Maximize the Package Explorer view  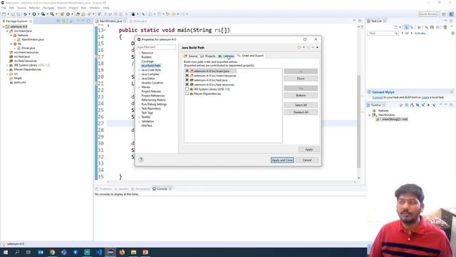pyautogui.click(x=88, y=21)
